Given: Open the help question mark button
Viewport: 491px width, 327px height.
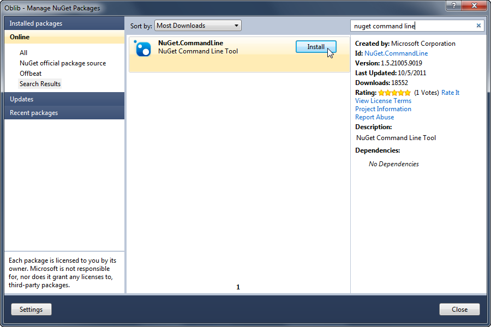Looking at the screenshot, I should [x=454, y=5].
